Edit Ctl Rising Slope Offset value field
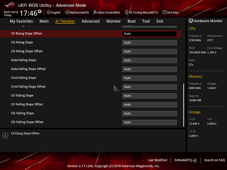The width and height of the screenshot is (227, 170). point(149,34)
